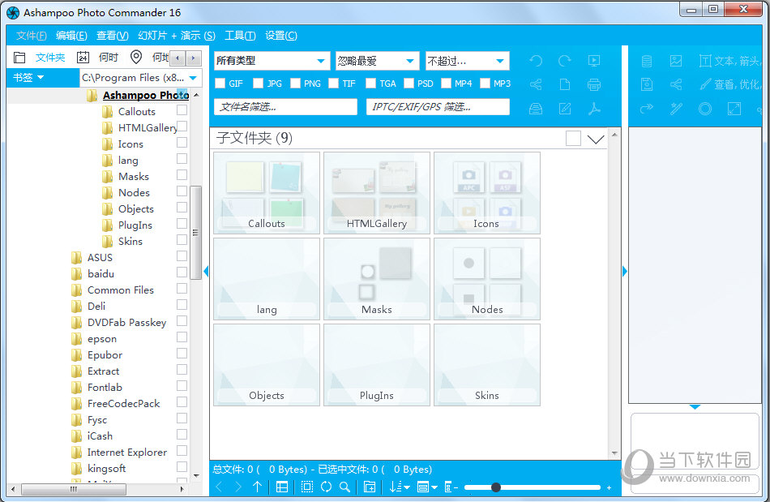
Task: Tick the checkbox next to Callouts folder in tree
Action: tap(182, 109)
